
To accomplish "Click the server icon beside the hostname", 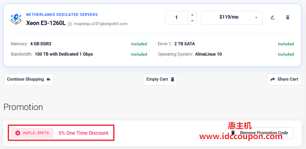I will point(70,24).
